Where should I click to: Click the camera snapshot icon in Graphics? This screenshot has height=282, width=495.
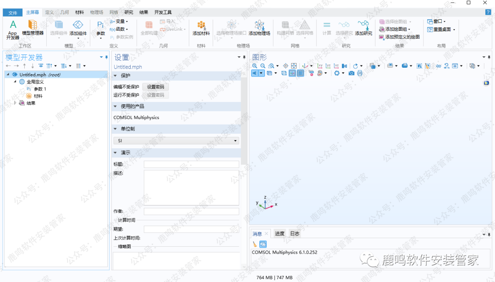point(351,73)
